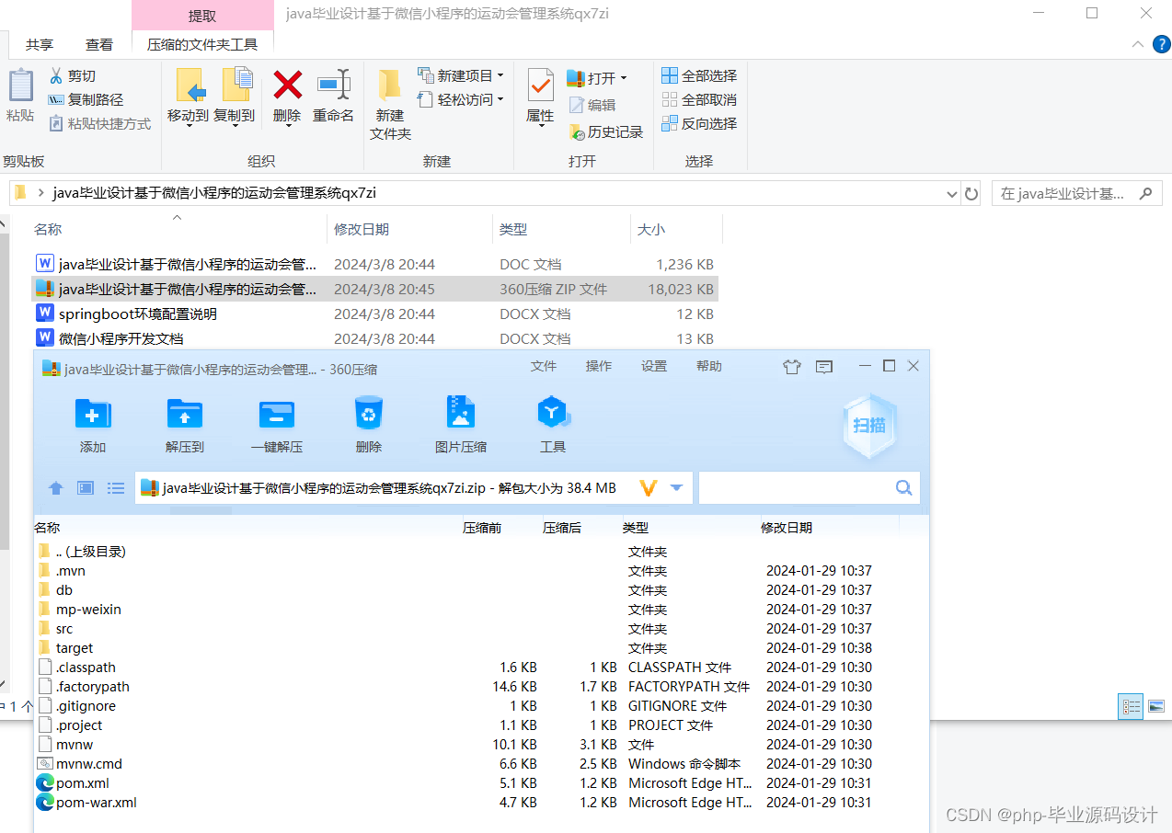Image resolution: width=1172 pixels, height=833 pixels.
Task: Click the list view icon in 360压缩
Action: click(x=116, y=488)
